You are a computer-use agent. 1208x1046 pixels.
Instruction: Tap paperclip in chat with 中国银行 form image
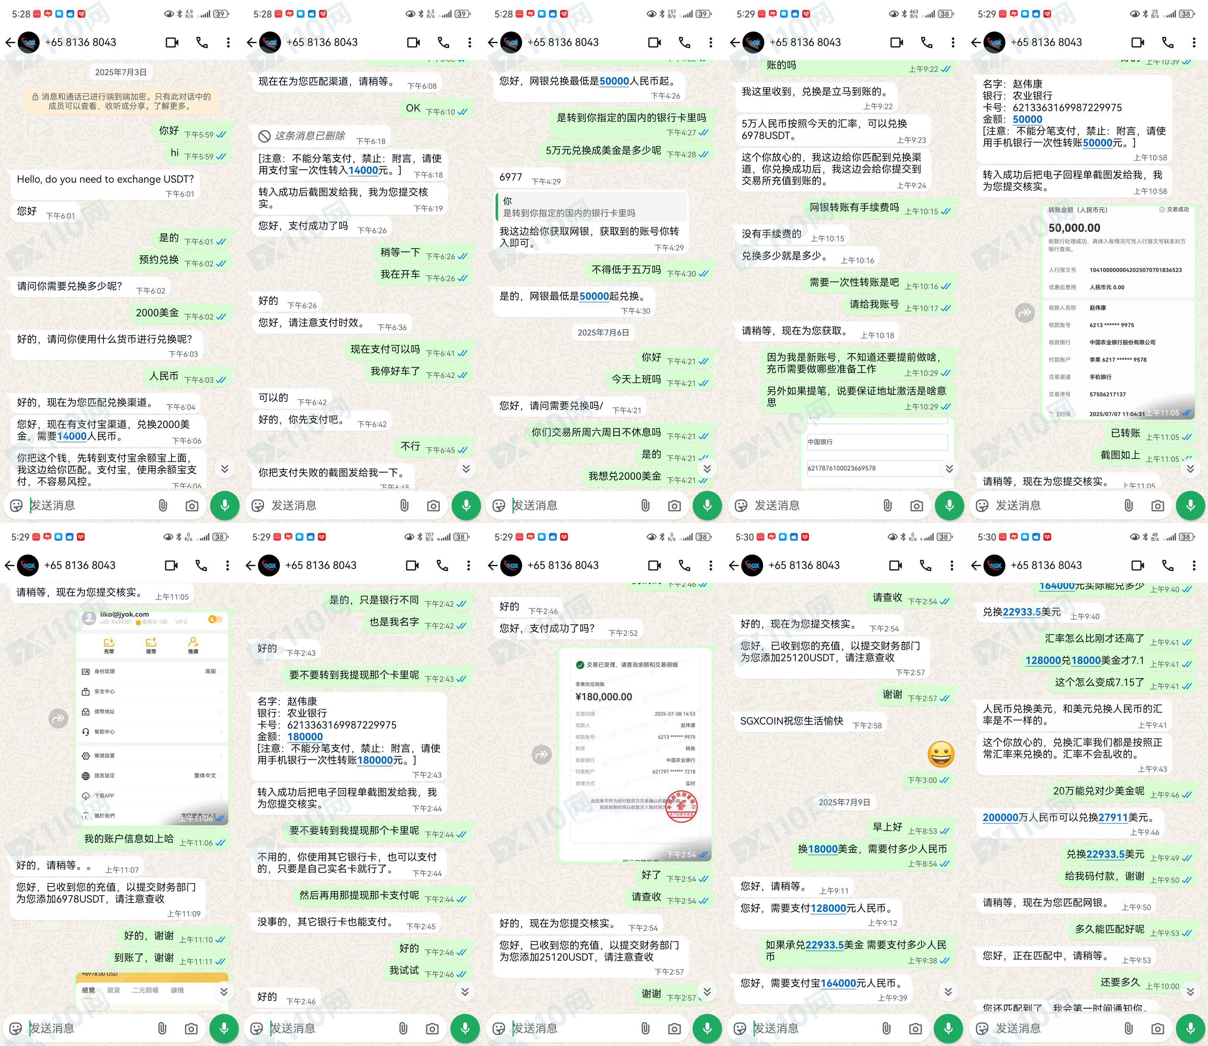click(888, 505)
